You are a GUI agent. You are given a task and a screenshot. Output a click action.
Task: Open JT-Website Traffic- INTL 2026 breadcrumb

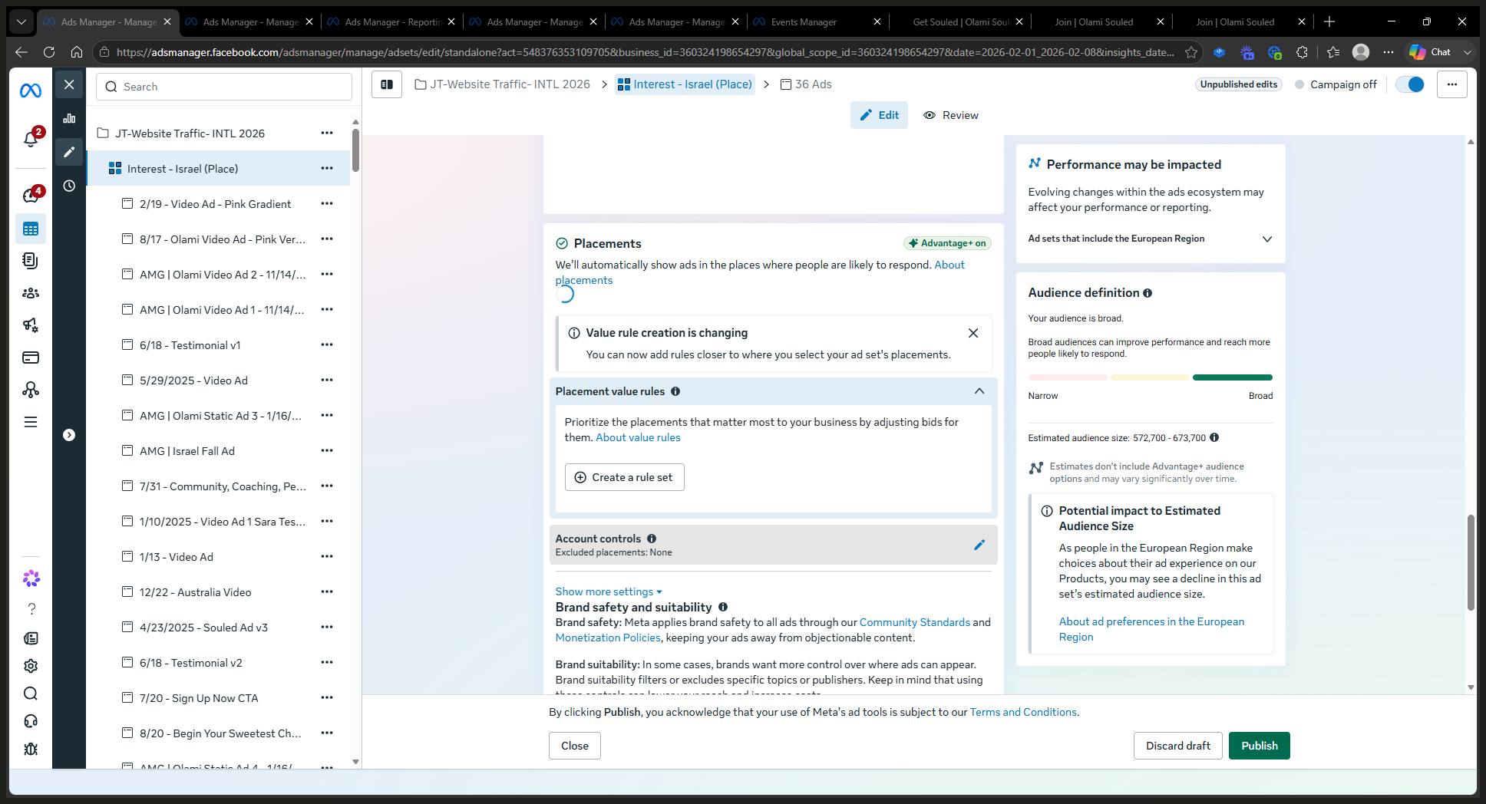(502, 84)
